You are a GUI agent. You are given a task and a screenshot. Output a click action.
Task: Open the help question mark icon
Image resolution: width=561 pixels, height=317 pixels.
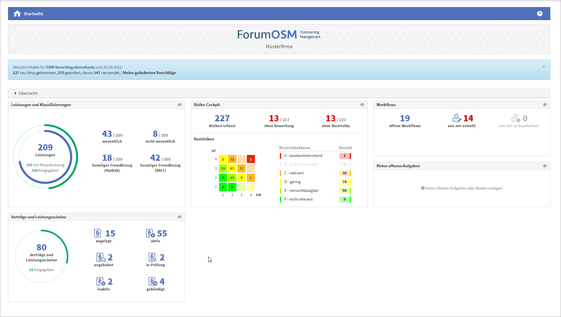point(540,14)
